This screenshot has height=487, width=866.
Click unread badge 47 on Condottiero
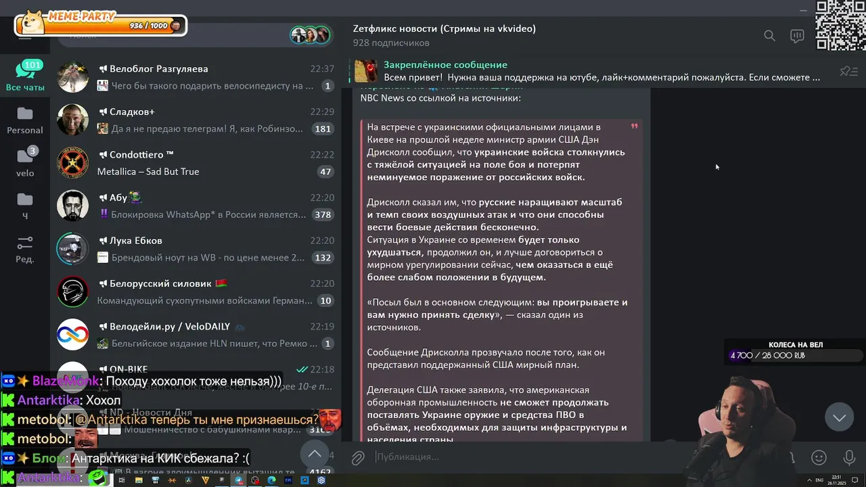click(325, 172)
